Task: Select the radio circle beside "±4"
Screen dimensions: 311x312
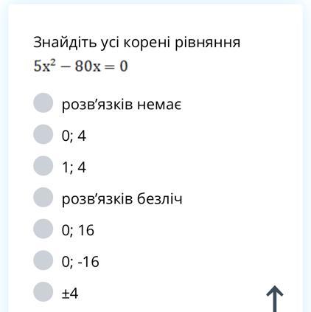Action: pos(43,291)
